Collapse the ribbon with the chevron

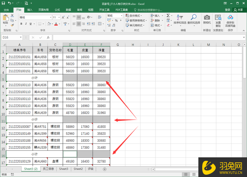tap(244, 30)
